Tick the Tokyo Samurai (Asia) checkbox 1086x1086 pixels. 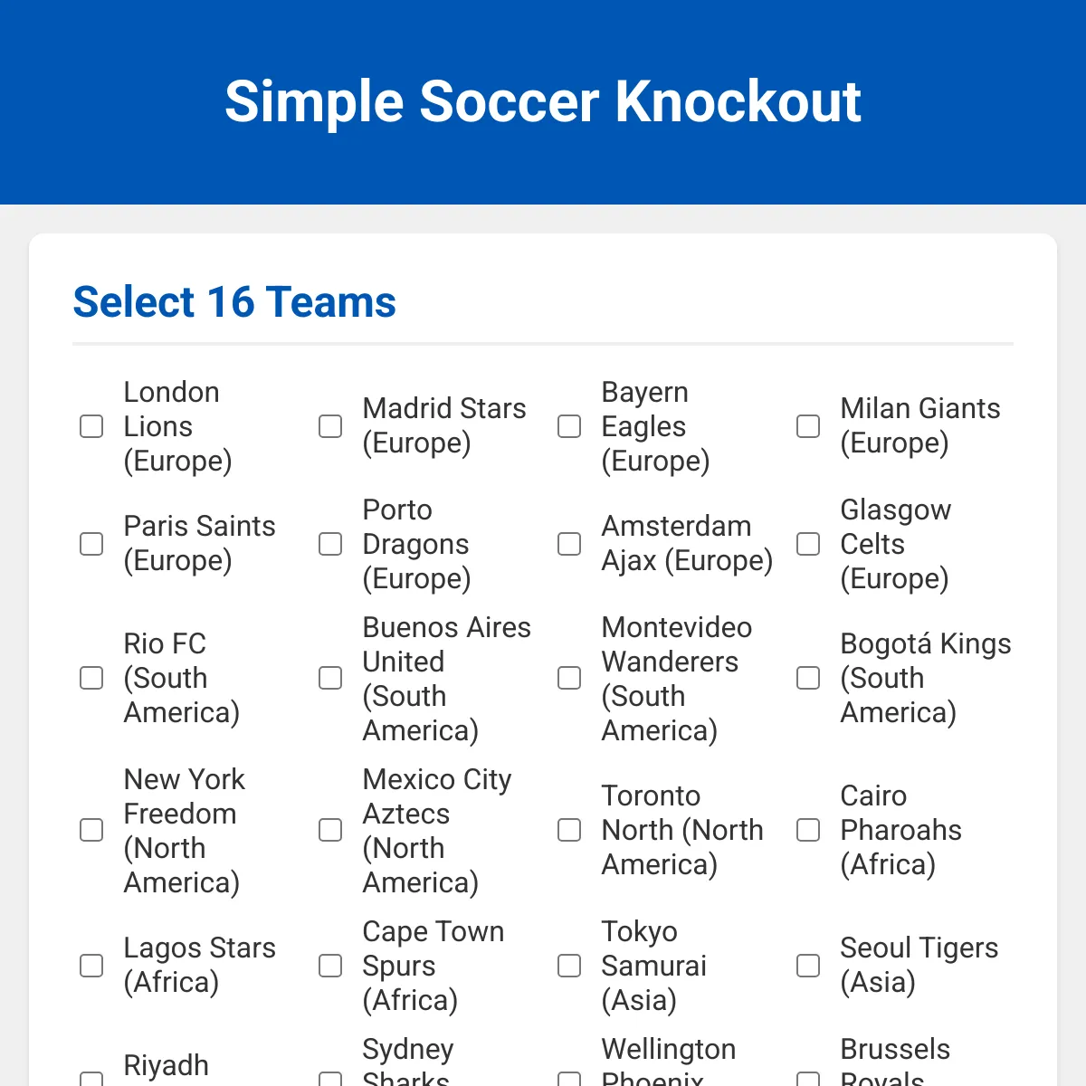click(569, 966)
